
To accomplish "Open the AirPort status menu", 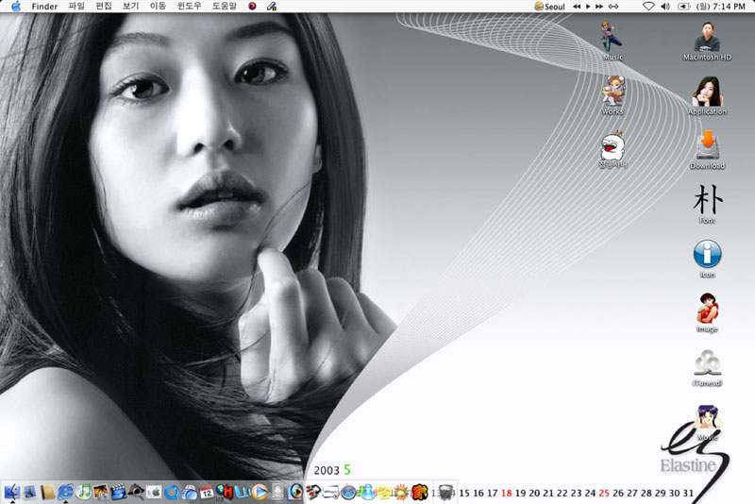I will pos(648,7).
